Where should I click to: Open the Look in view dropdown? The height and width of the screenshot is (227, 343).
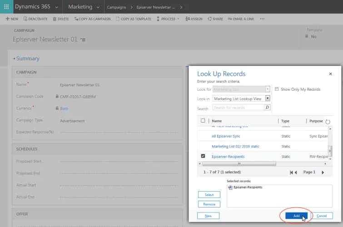point(268,99)
